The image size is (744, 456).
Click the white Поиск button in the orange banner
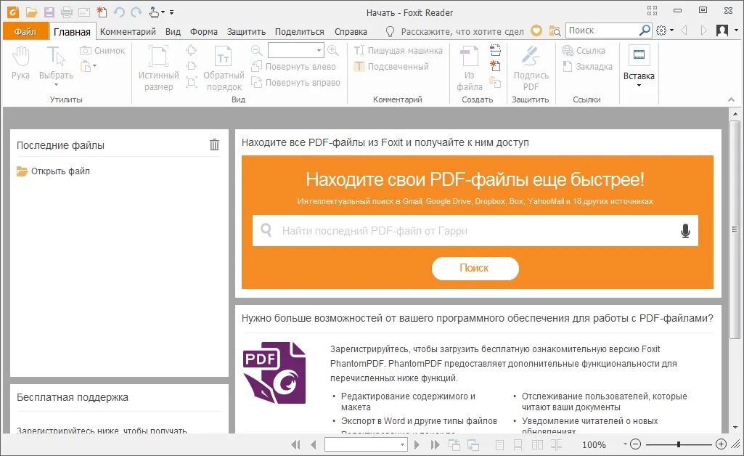475,268
